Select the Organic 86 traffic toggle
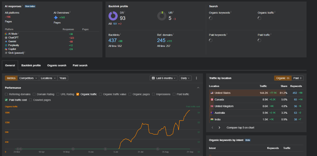 283,78
